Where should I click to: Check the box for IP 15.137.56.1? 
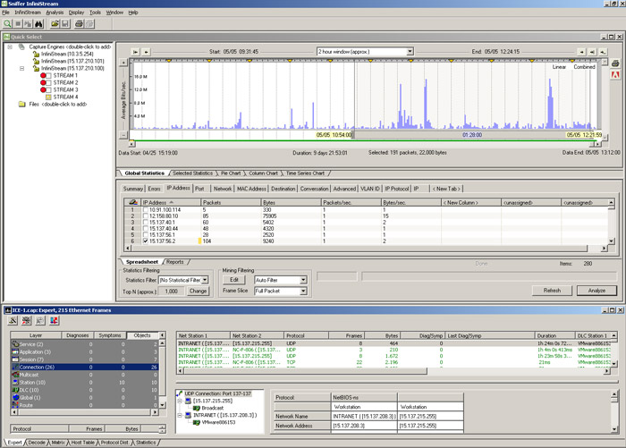coord(145,235)
